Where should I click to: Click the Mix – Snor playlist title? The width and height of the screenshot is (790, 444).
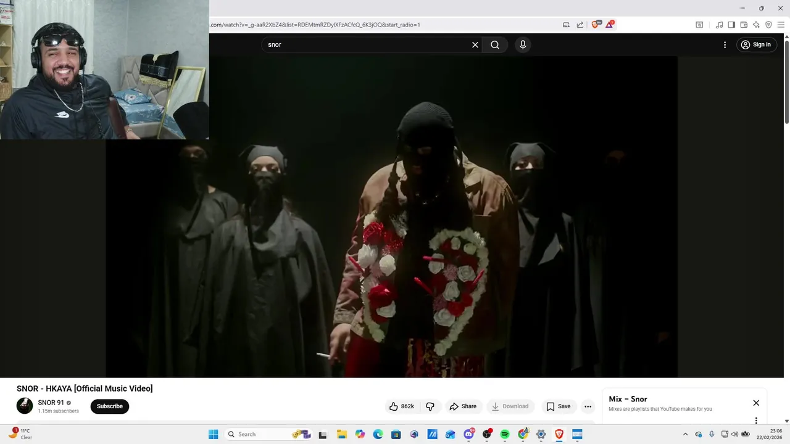tap(628, 399)
